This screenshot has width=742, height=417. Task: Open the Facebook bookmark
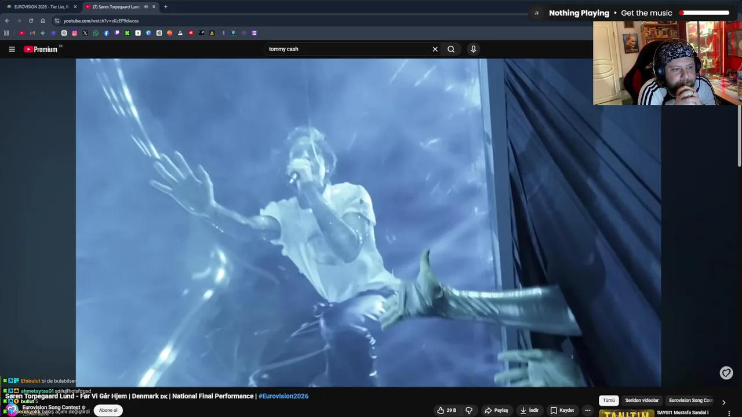[x=106, y=33]
